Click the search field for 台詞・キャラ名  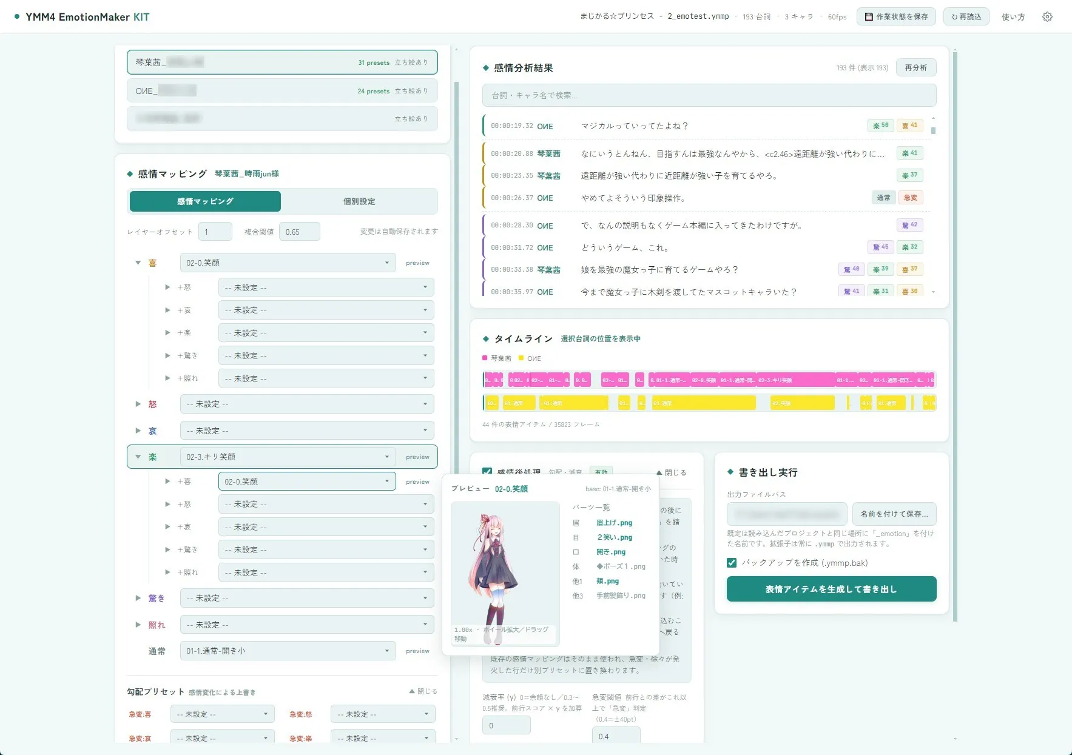point(709,95)
